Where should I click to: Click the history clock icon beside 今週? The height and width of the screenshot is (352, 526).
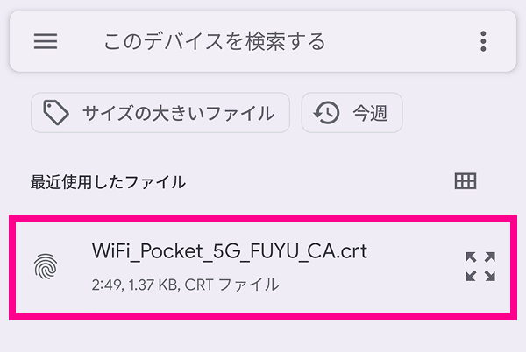click(x=327, y=113)
